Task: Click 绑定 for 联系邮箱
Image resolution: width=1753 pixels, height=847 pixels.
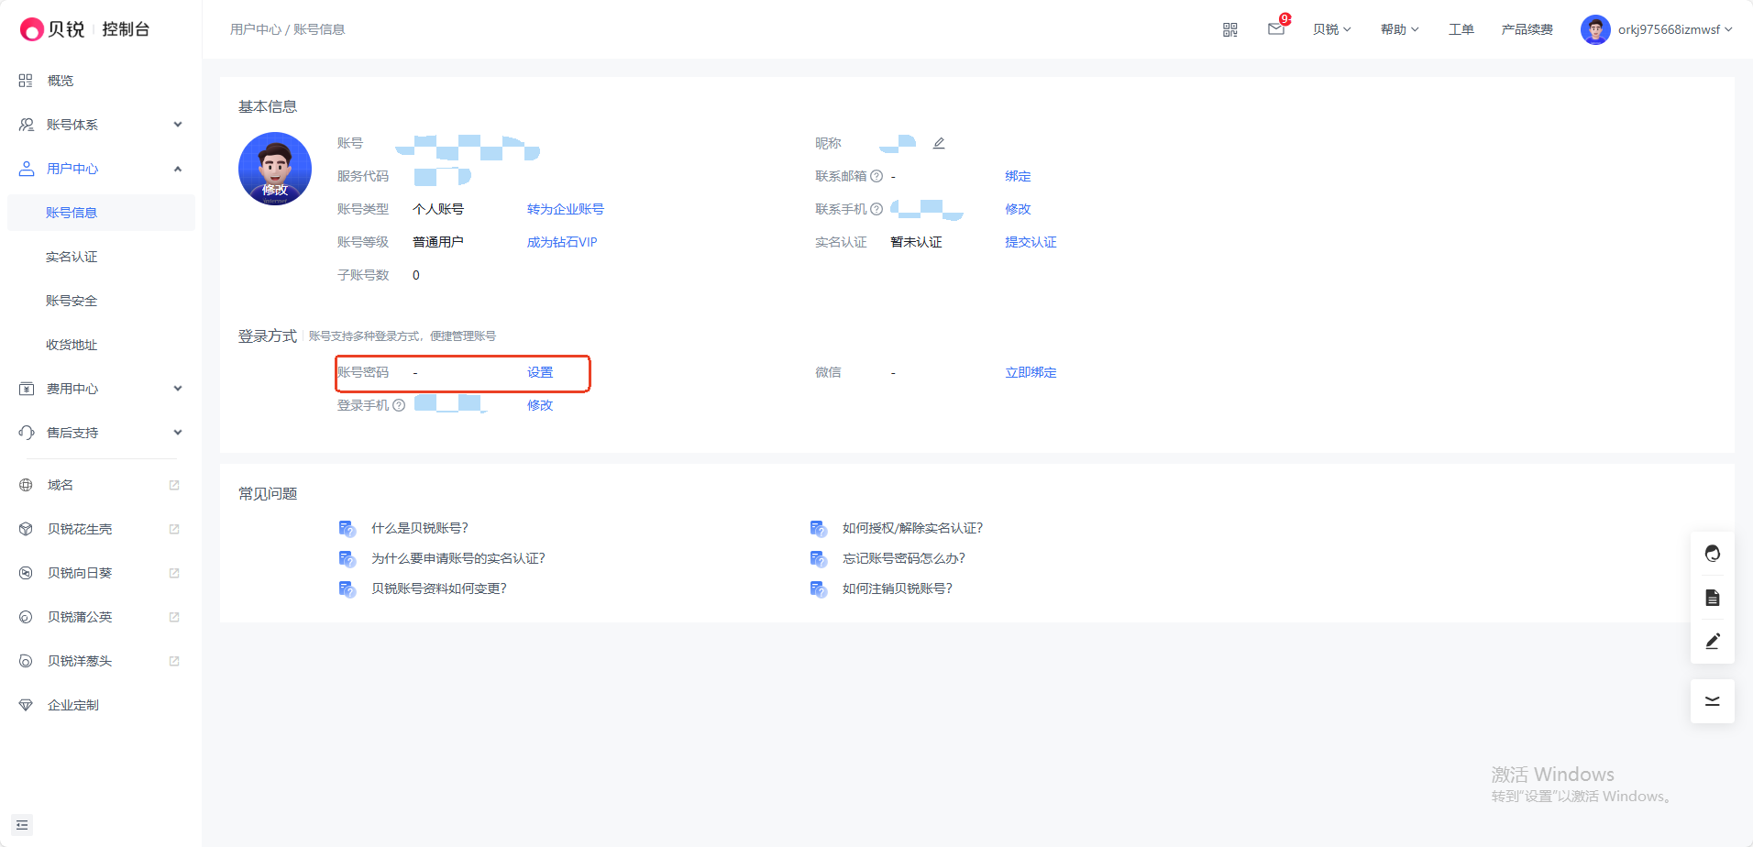Action: [1018, 176]
